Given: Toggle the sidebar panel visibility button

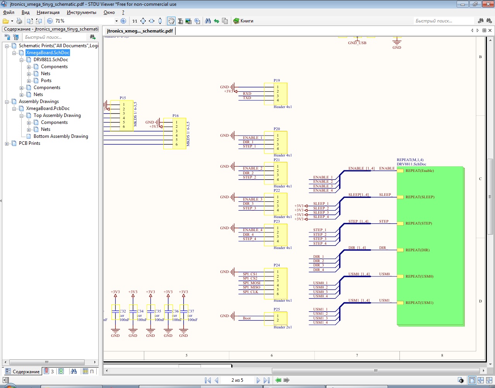Looking at the screenshot, I should 5,380.
